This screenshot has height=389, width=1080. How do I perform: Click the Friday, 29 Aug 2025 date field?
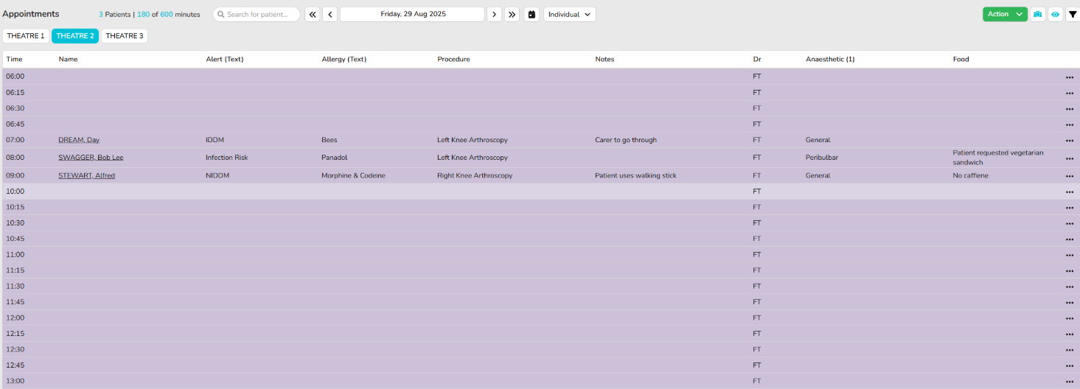412,14
